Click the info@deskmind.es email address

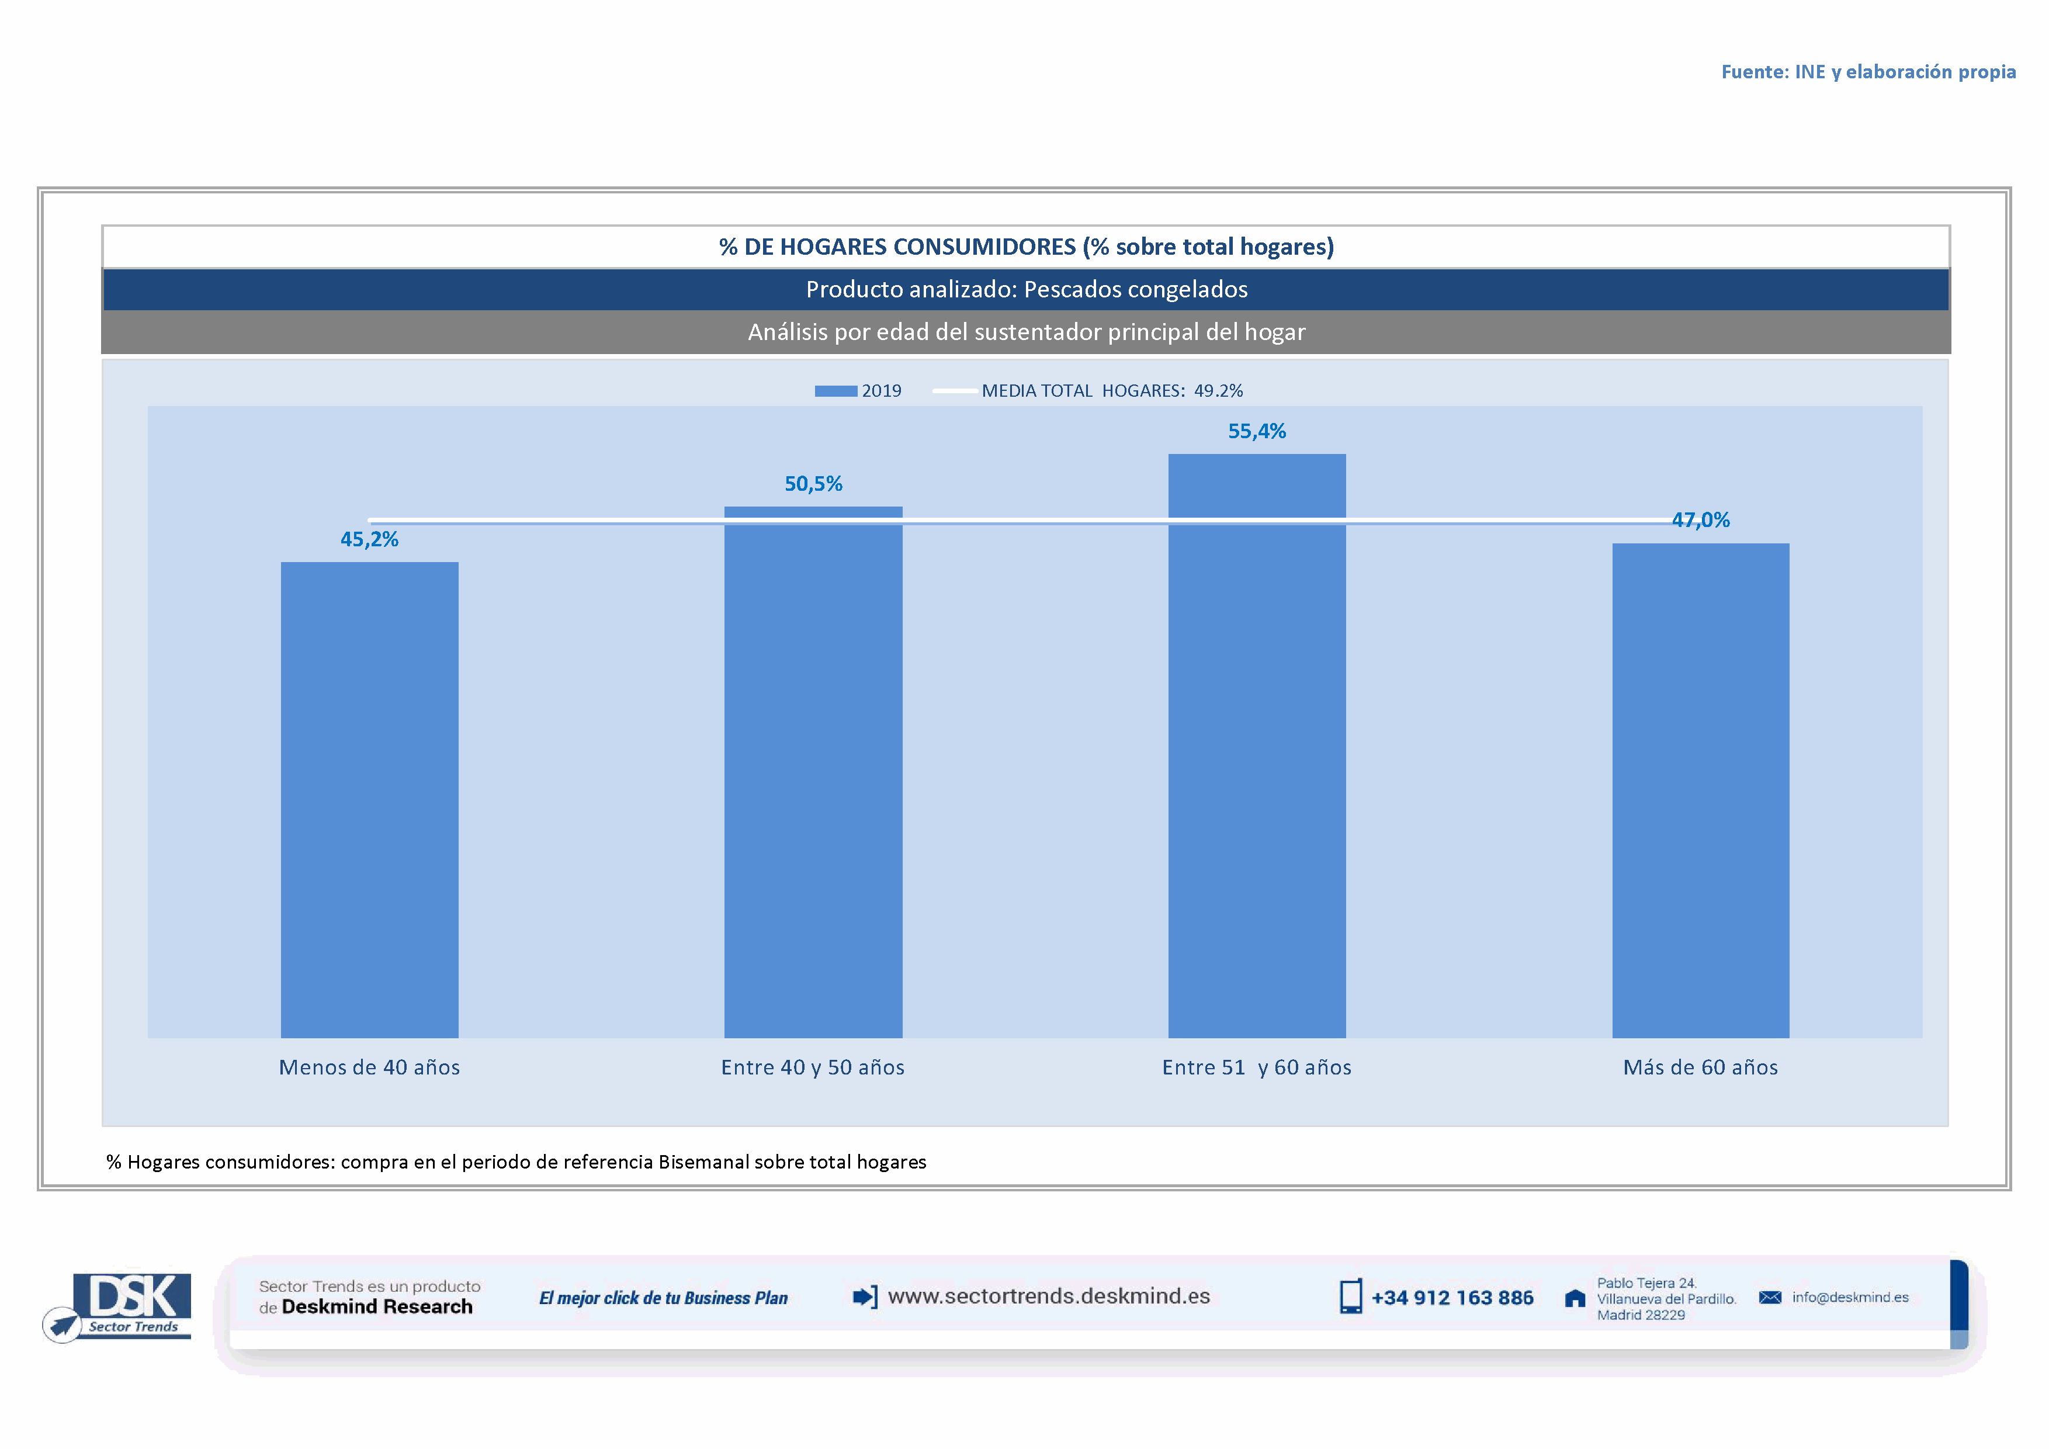coord(1850,1297)
